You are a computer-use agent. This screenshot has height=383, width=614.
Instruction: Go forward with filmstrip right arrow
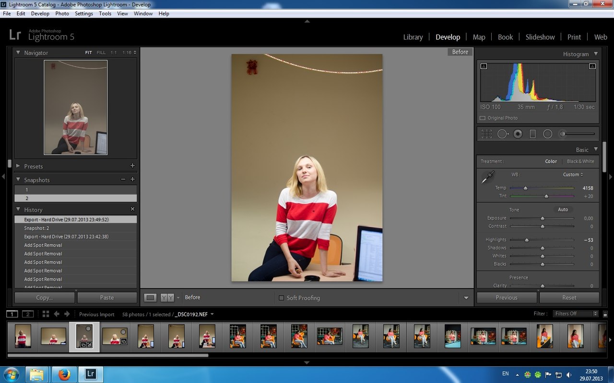[67, 314]
